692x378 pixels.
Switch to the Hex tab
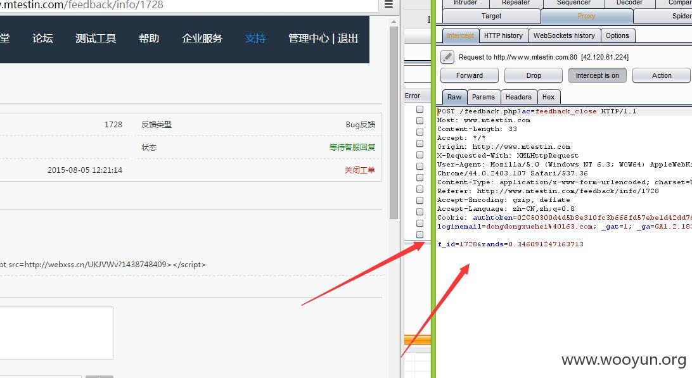[x=548, y=97]
